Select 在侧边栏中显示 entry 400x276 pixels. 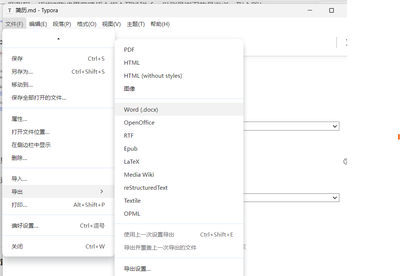pyautogui.click(x=58, y=145)
